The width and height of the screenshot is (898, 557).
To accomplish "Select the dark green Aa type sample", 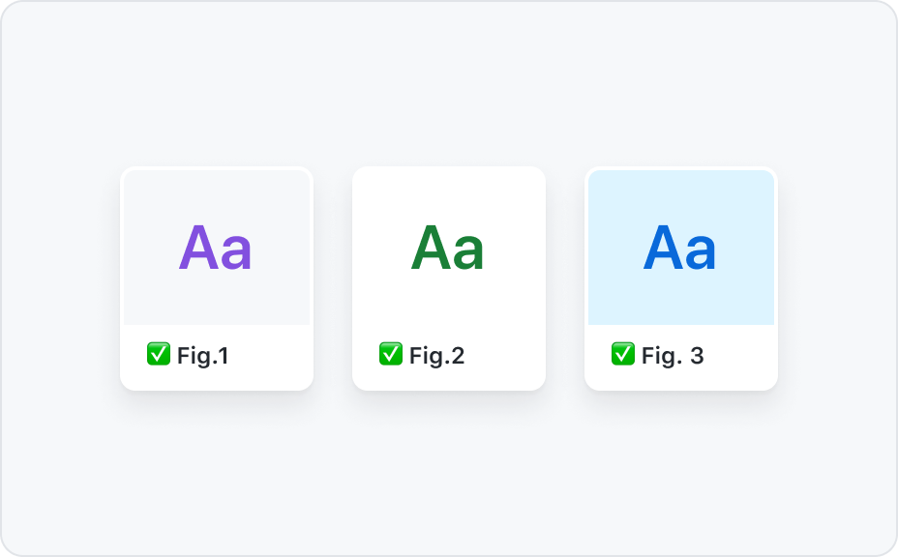I will click(448, 248).
